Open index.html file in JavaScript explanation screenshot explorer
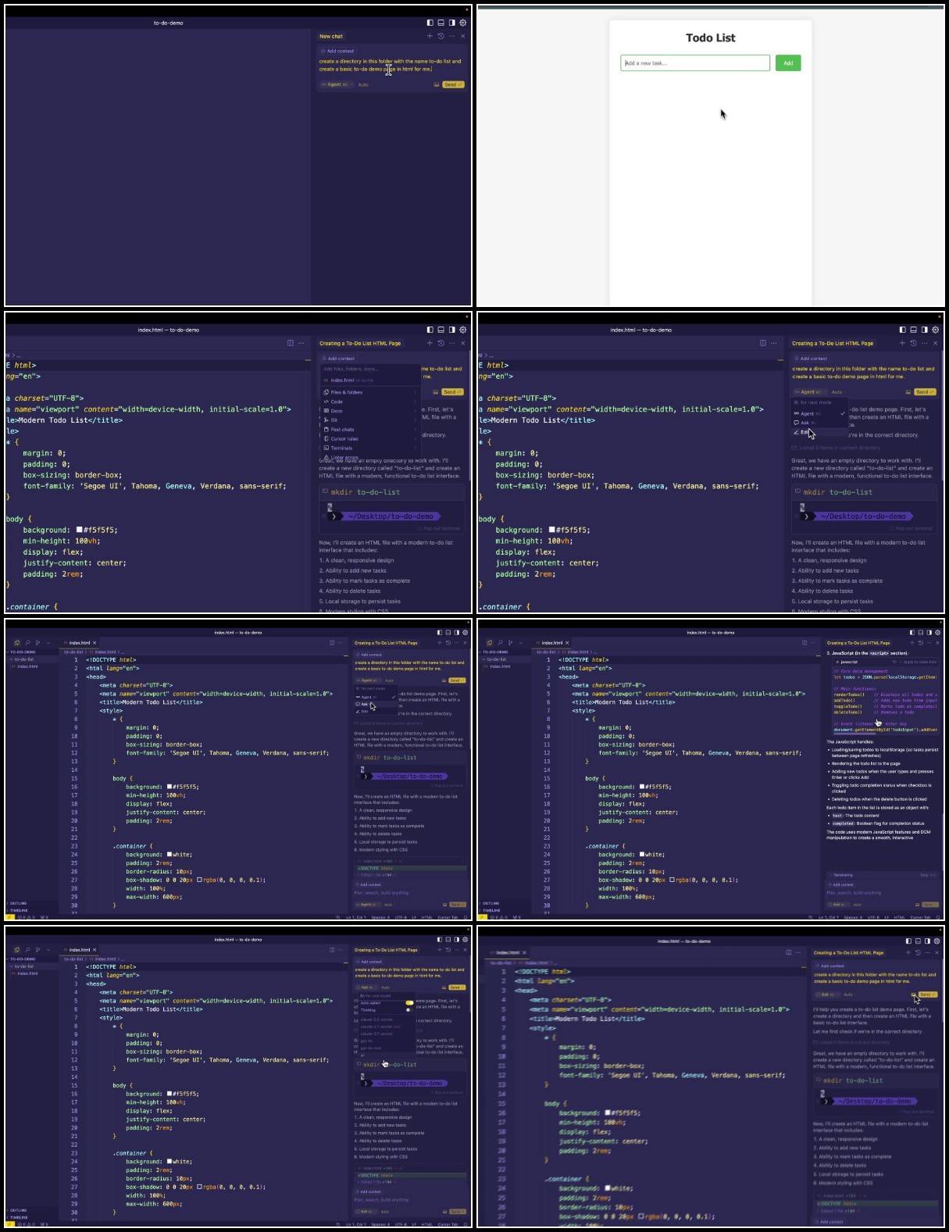The image size is (949, 1232). pyautogui.click(x=500, y=666)
